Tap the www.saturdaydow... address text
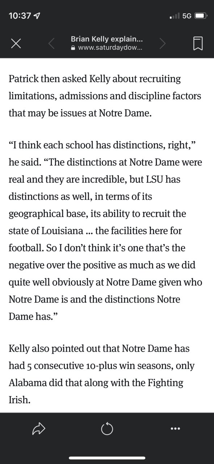 tap(110, 47)
